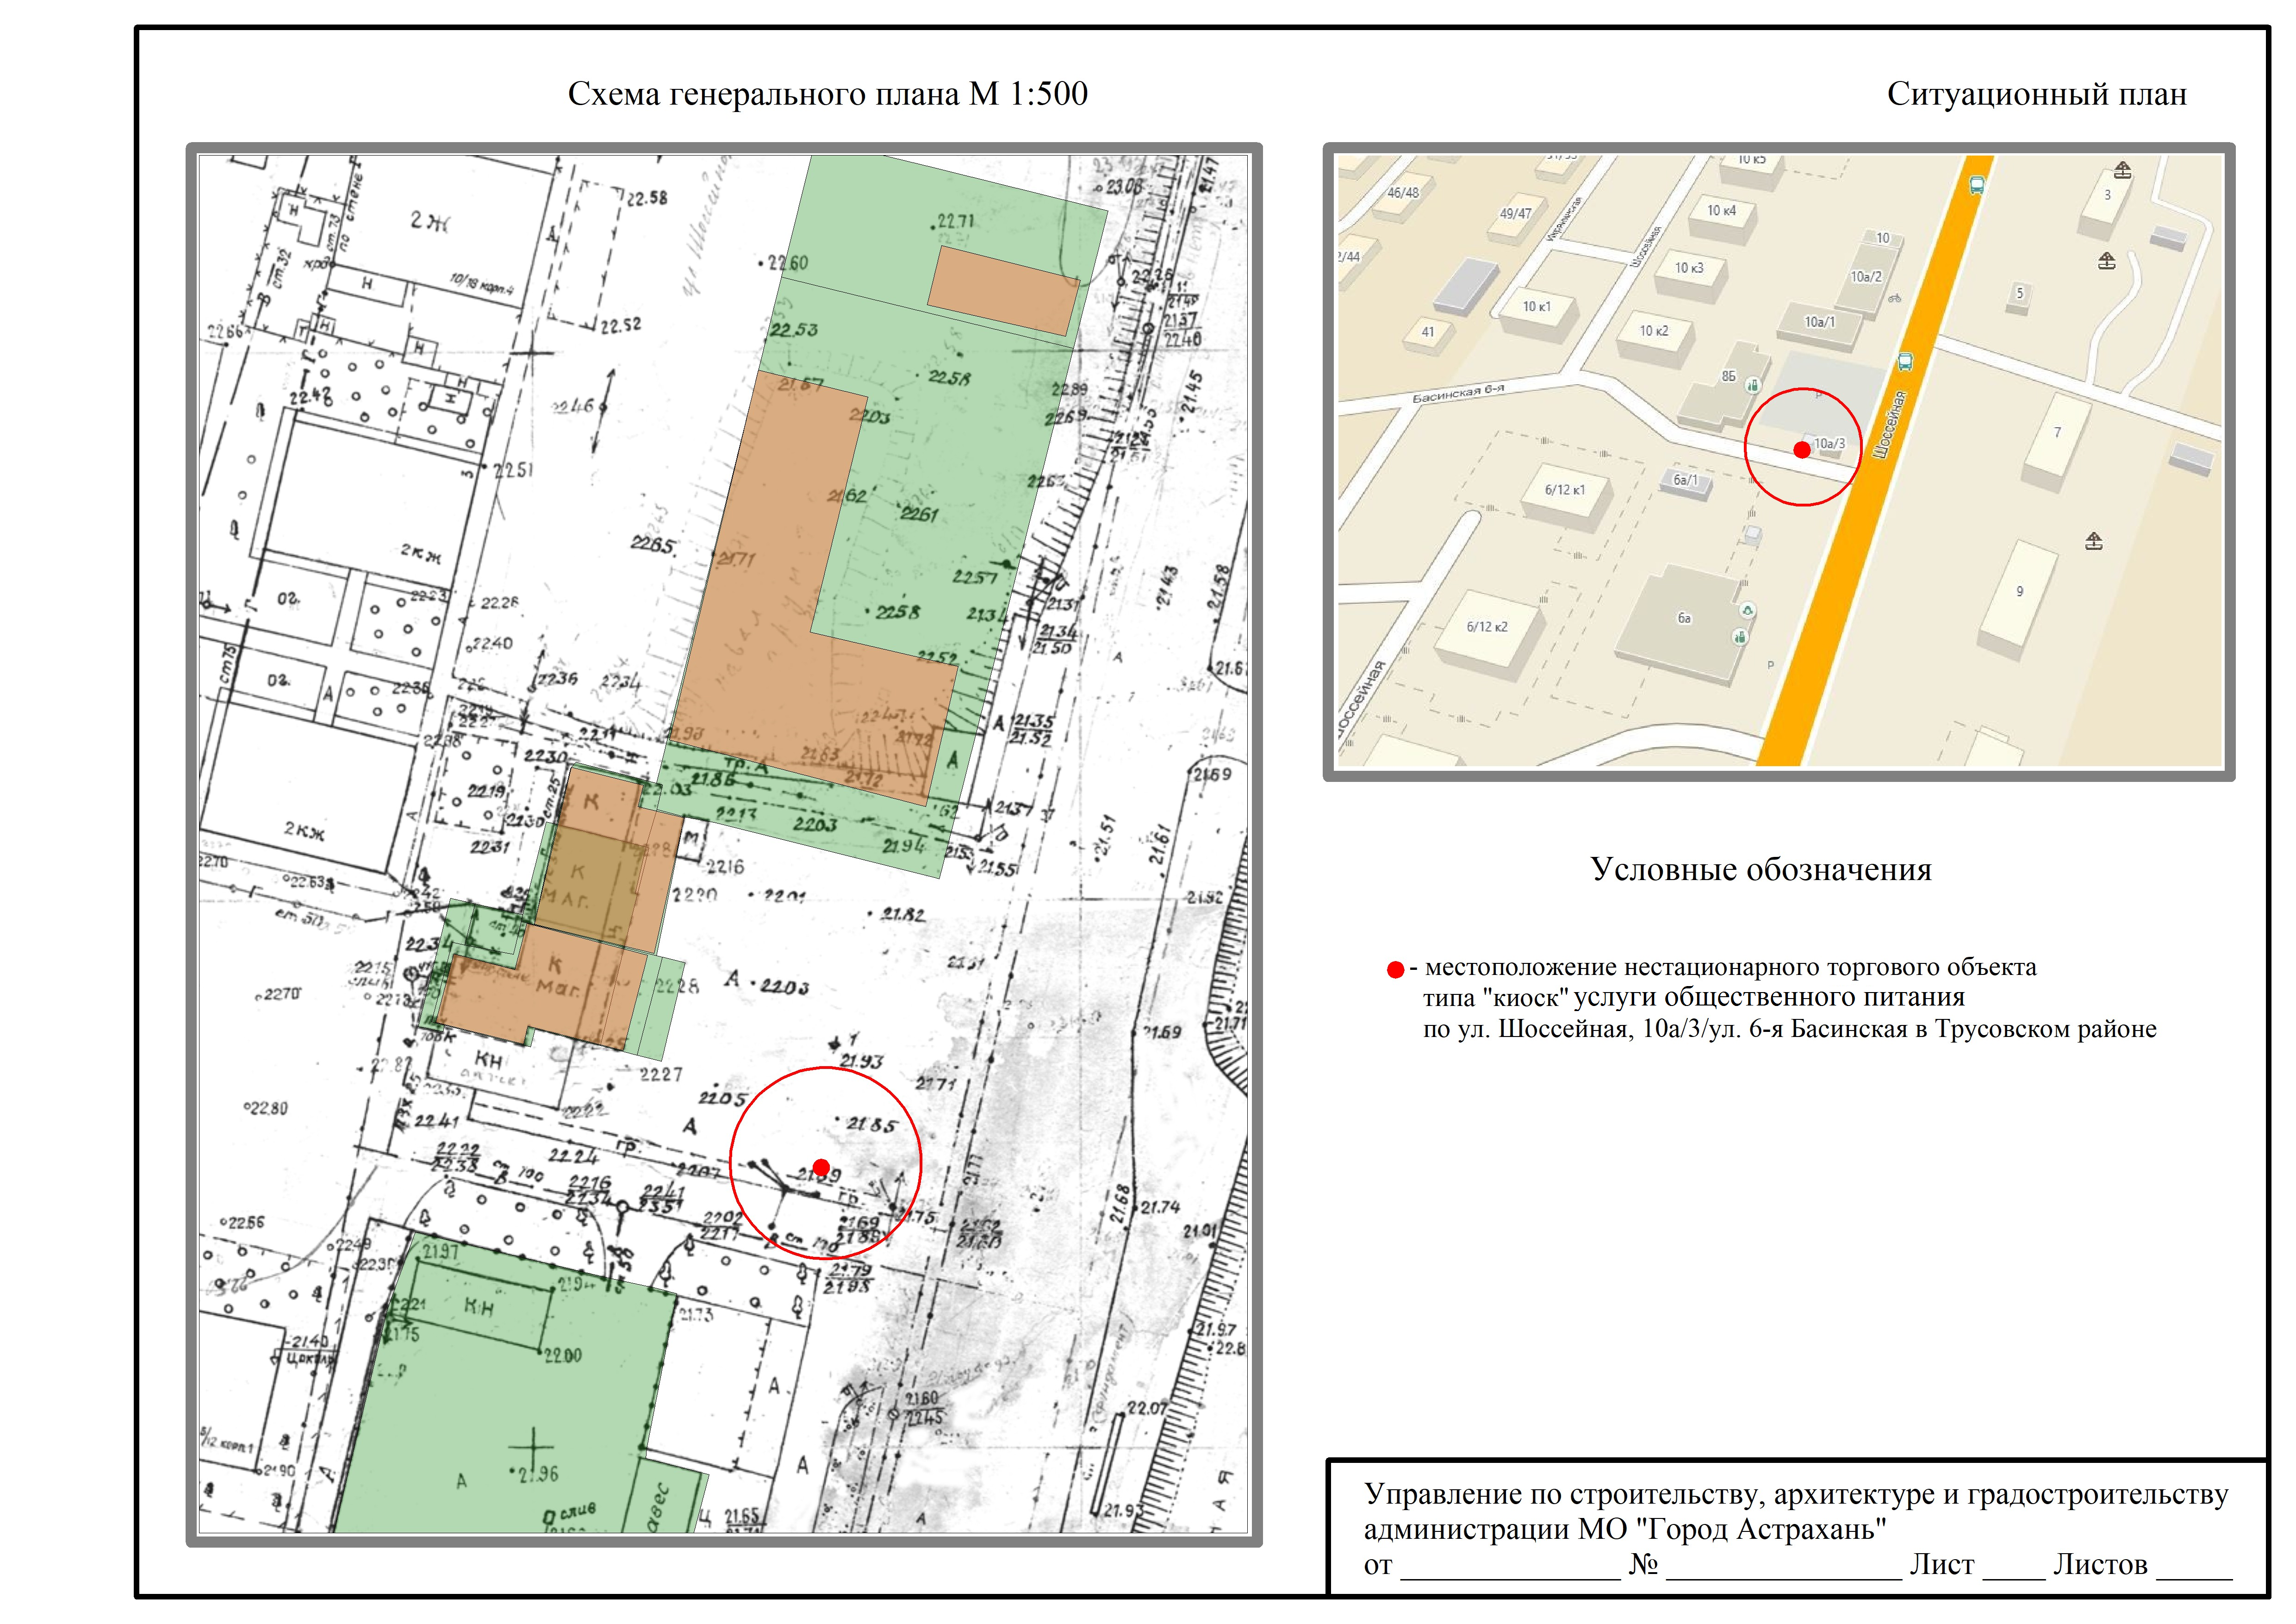Click the red dot marker on the general plan

click(821, 1167)
